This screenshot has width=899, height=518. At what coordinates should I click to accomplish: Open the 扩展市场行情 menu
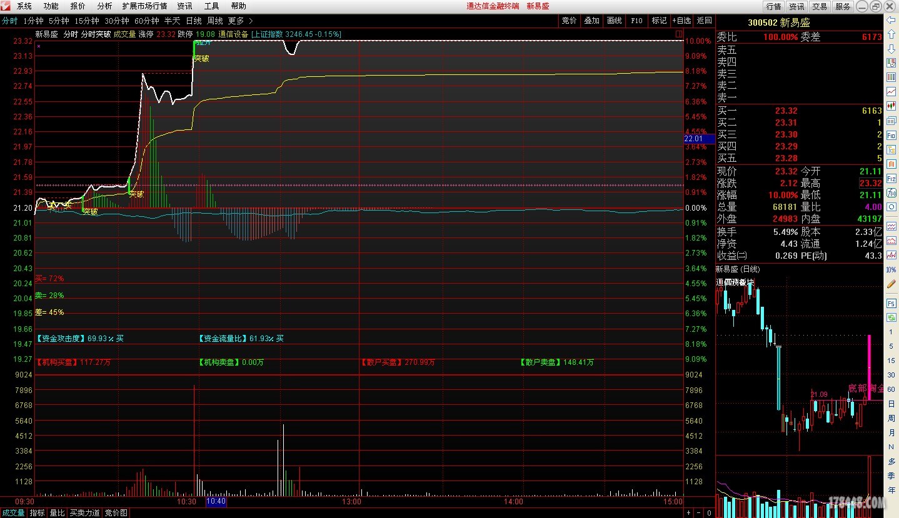(x=144, y=6)
